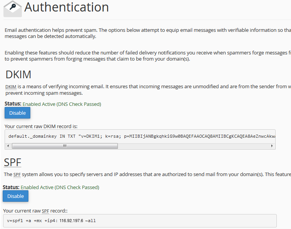The width and height of the screenshot is (291, 229).
Task: Click the right arrow of the DKIM record scrollbar
Action: [272, 146]
